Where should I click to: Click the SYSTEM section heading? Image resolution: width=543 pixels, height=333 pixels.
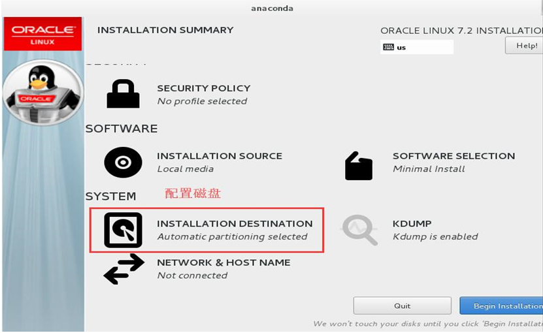click(111, 197)
